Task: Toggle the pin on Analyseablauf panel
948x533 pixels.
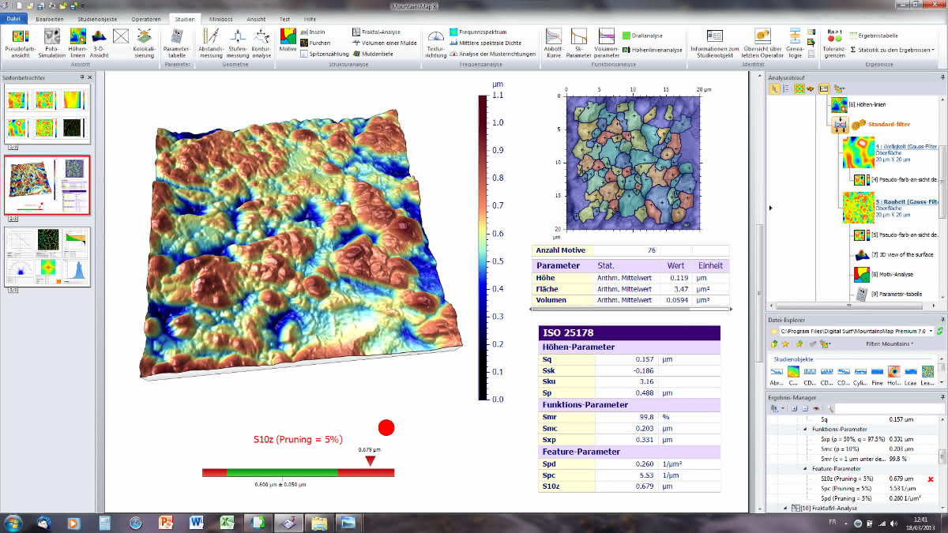Action: pyautogui.click(x=942, y=77)
